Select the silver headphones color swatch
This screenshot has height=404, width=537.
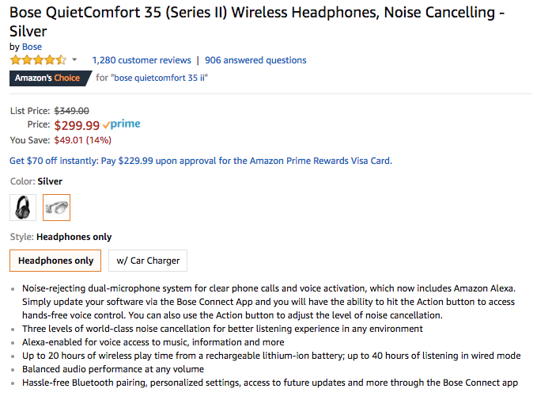tap(56, 208)
